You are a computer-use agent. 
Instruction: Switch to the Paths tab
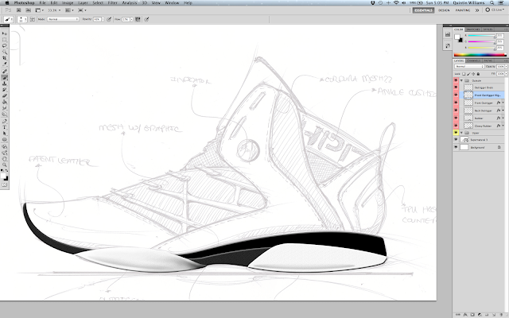488,60
